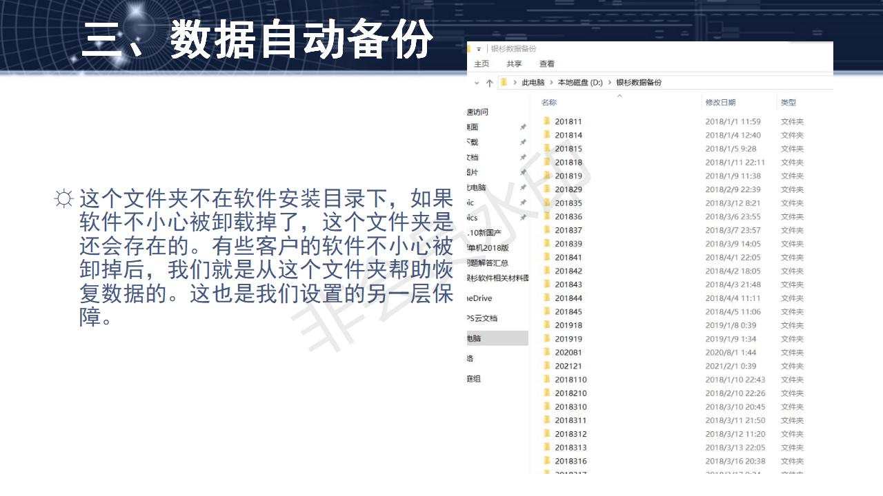This screenshot has width=883, height=496.
Task: Unpin 桌面 using its pin toggle
Action: tap(523, 127)
